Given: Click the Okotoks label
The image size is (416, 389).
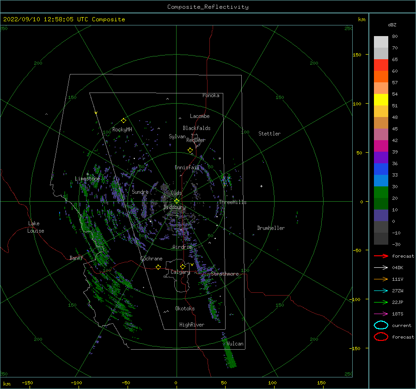Looking at the screenshot, I should coord(185,308).
